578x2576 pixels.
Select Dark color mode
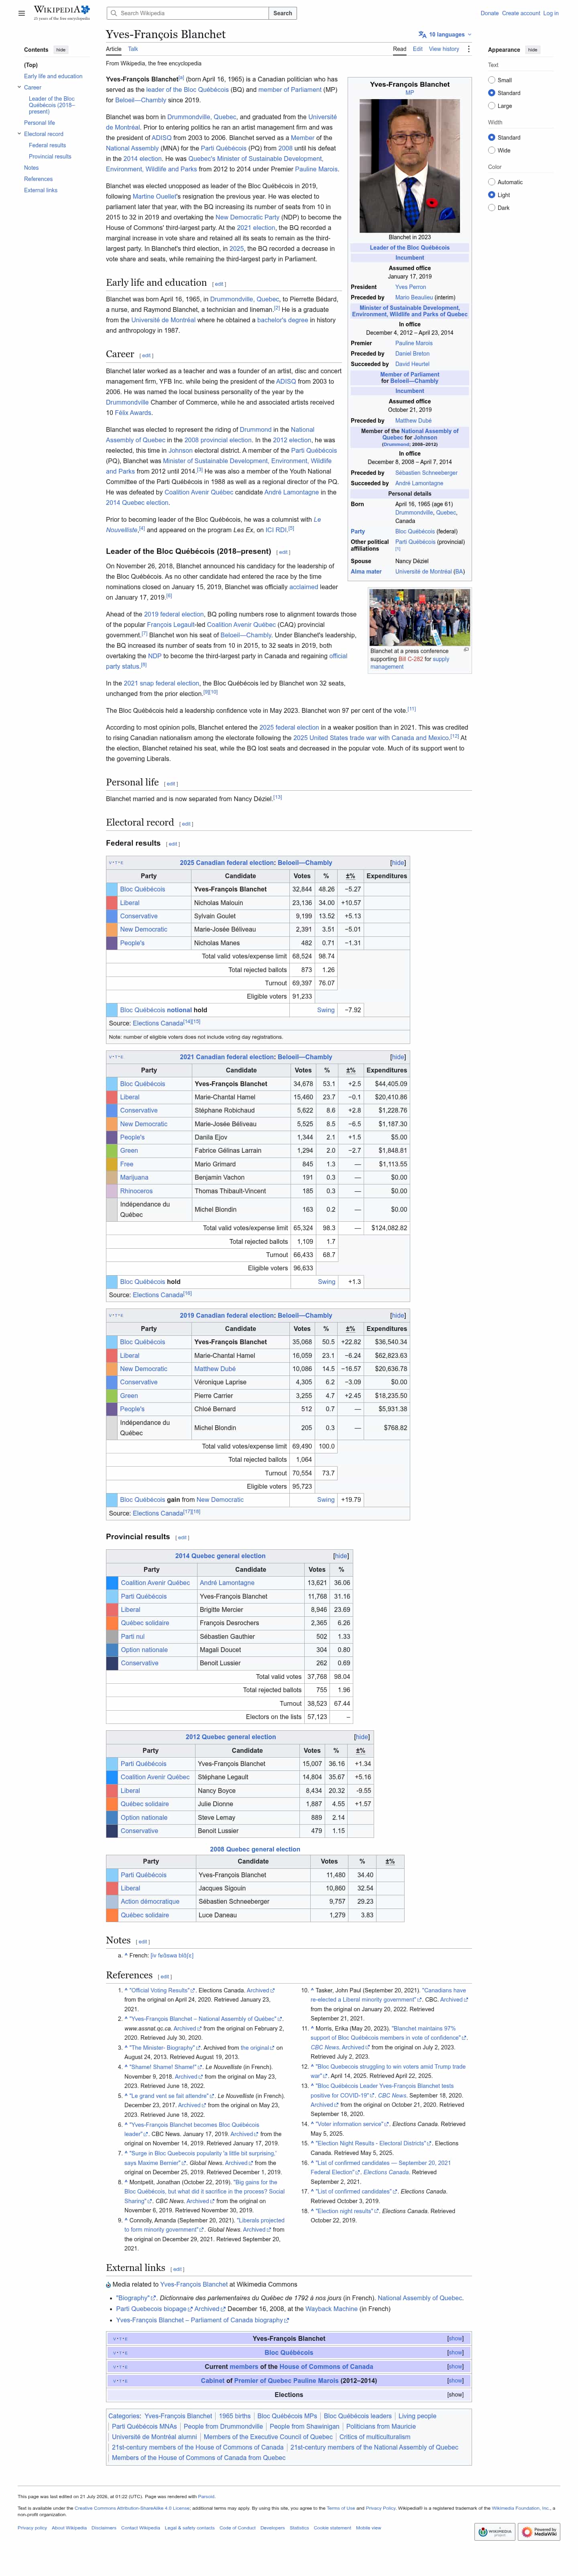tap(492, 208)
